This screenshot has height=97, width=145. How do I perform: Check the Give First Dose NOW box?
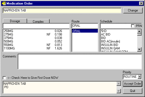pos(4,78)
